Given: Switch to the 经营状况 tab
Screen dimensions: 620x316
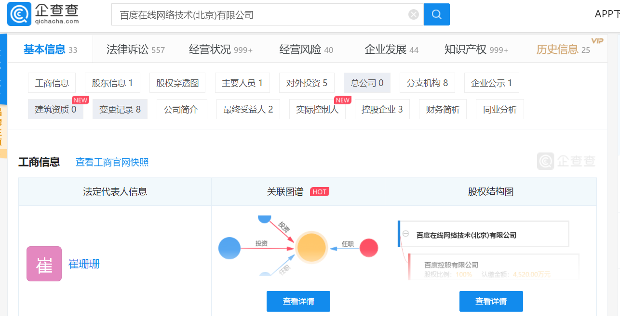Looking at the screenshot, I should (221, 49).
